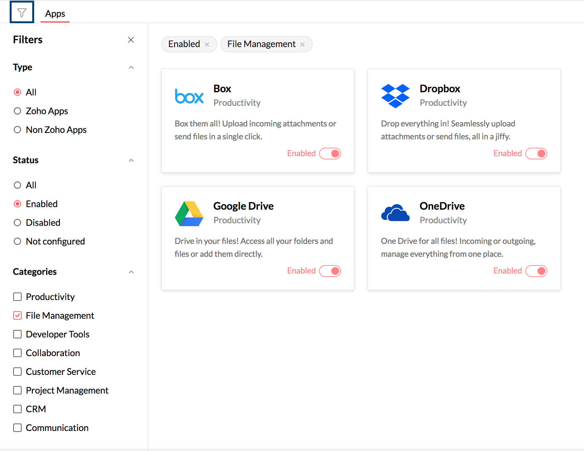The width and height of the screenshot is (584, 451).
Task: Check the Developer Tools category
Action: (x=17, y=334)
